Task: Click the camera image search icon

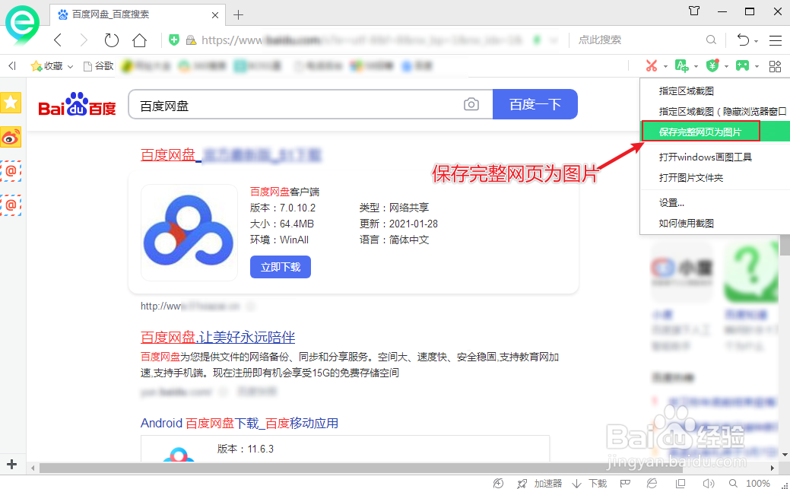Action: click(x=471, y=104)
